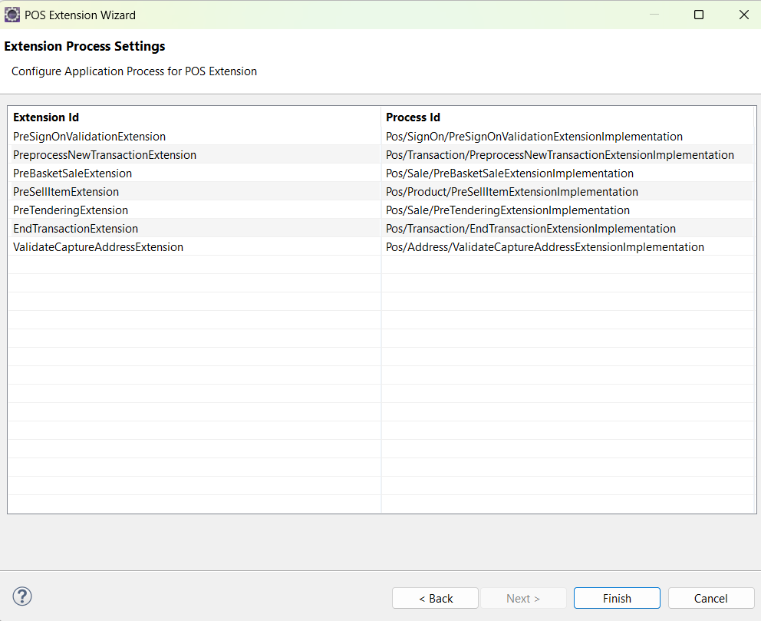The width and height of the screenshot is (761, 621).
Task: Click Pos/Sale/PreTenderingExtensionImplementation process cell
Action: pos(507,210)
